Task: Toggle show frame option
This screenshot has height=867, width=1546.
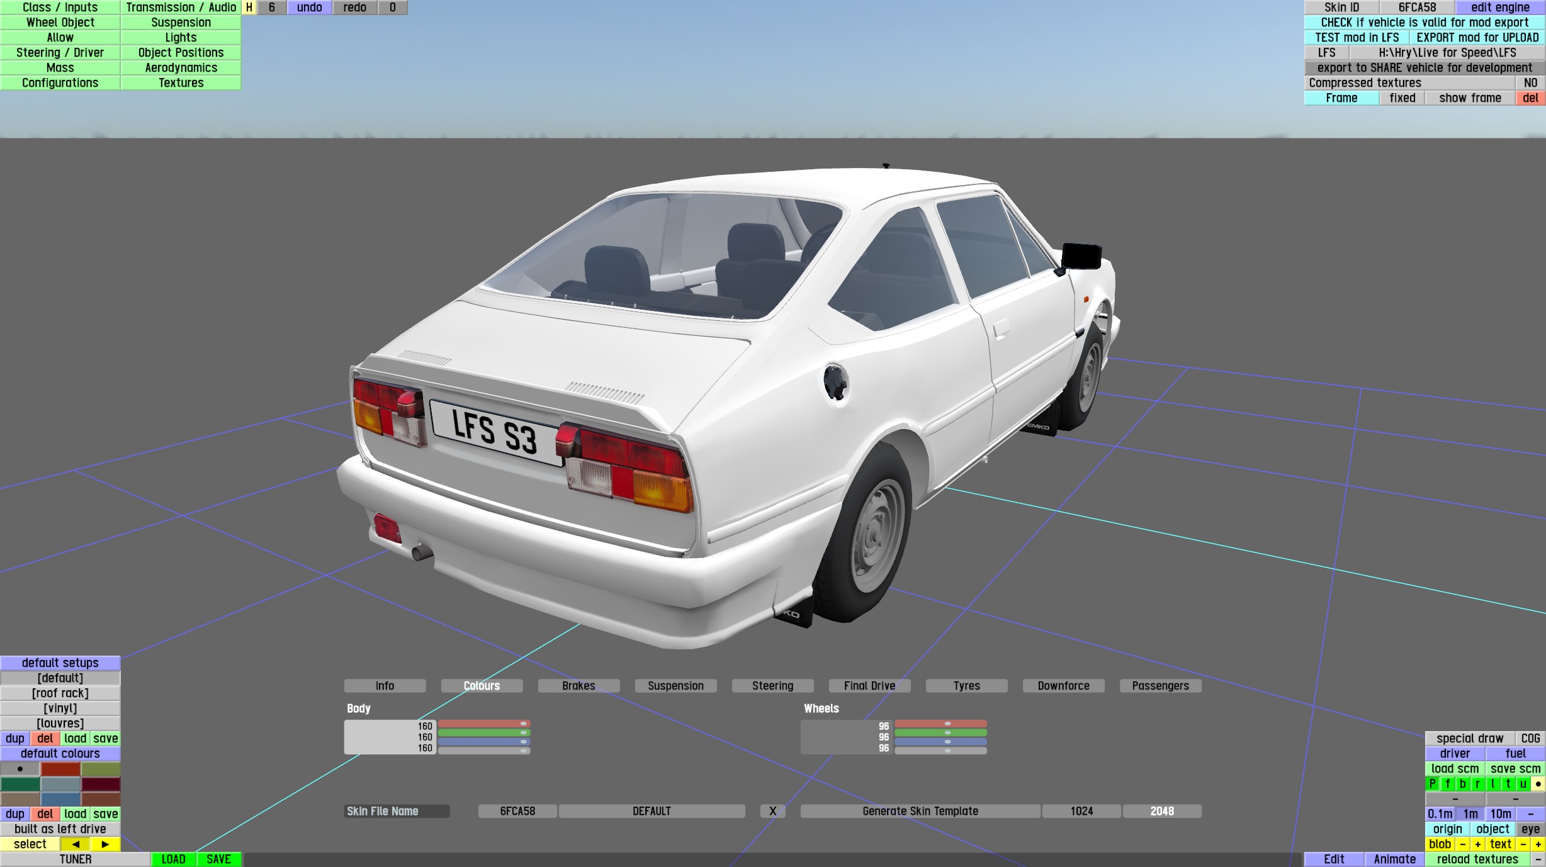Action: 1470,98
